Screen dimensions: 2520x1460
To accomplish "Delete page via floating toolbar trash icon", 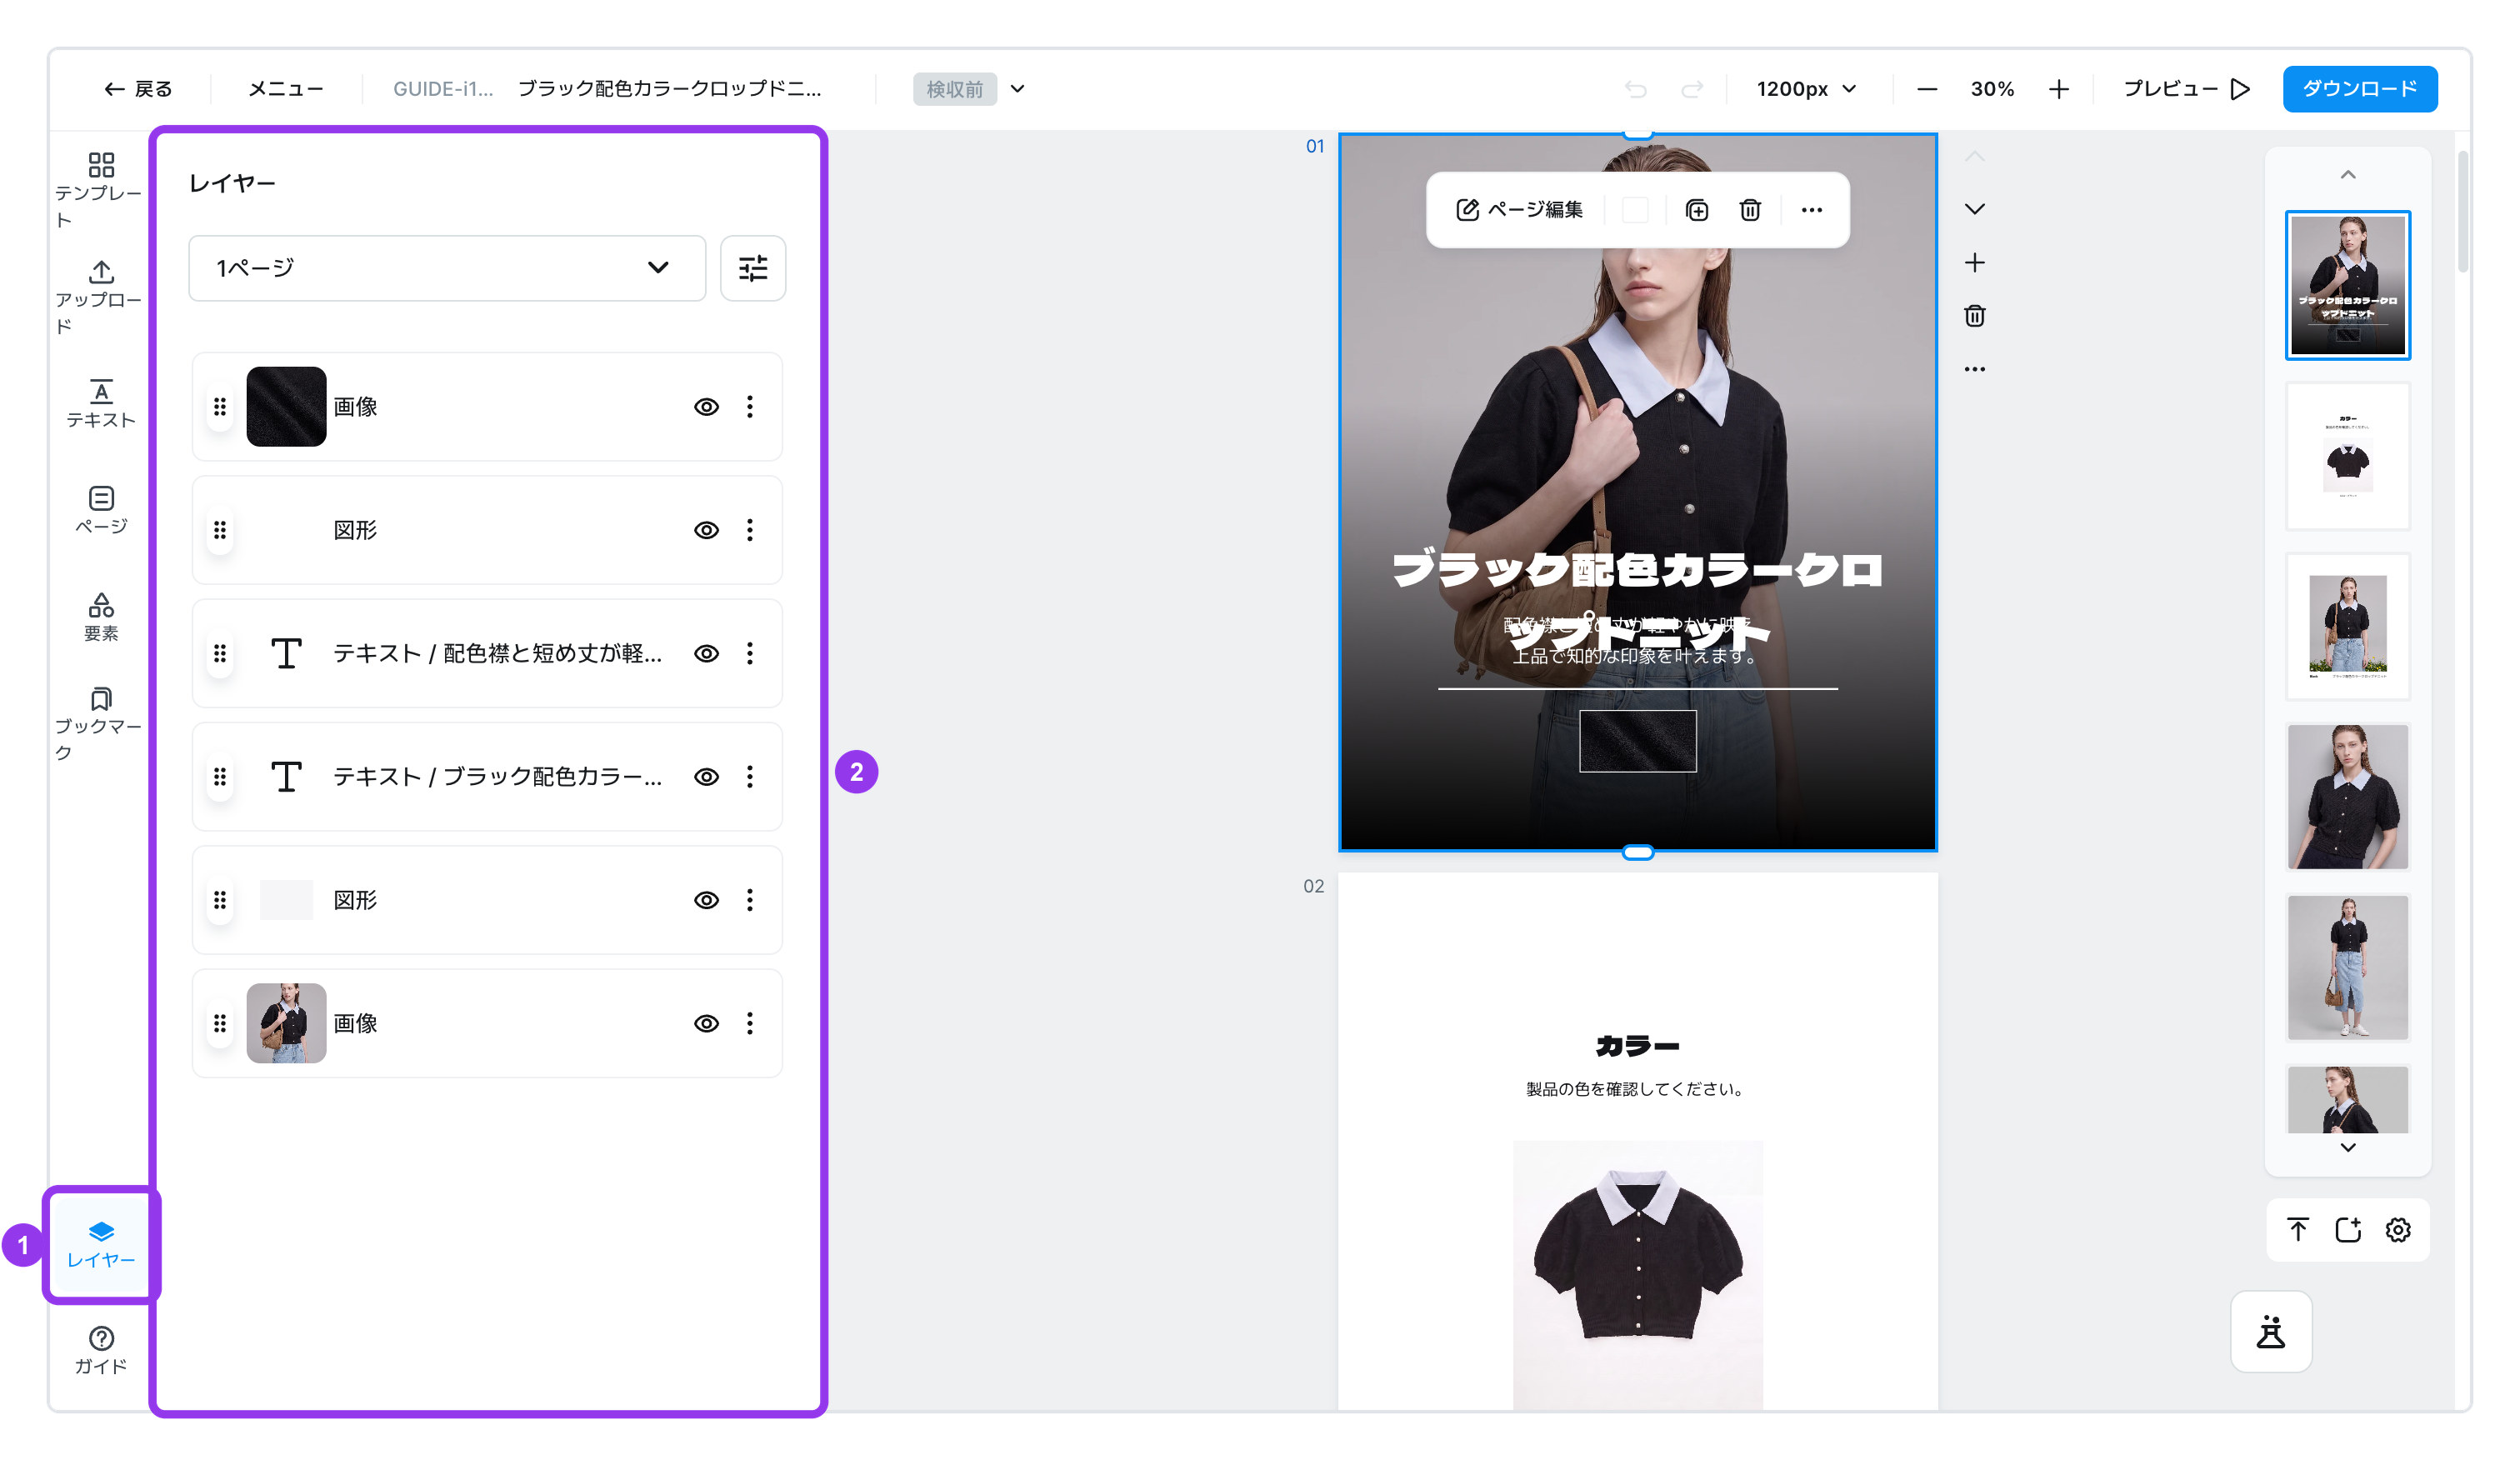I will pyautogui.click(x=1749, y=210).
